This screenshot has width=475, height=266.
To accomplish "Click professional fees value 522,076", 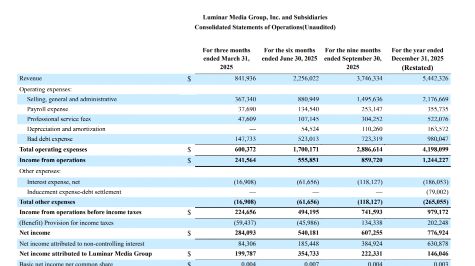I will (437, 119).
